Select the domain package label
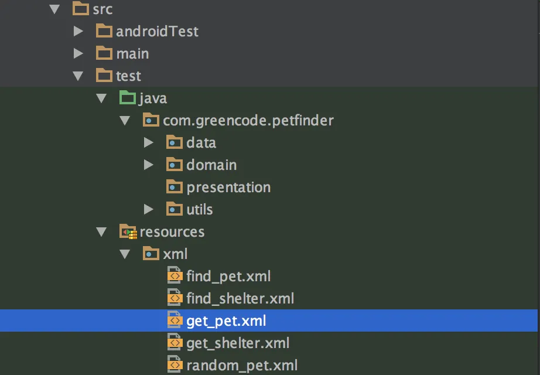Image resolution: width=540 pixels, height=375 pixels. click(x=211, y=165)
